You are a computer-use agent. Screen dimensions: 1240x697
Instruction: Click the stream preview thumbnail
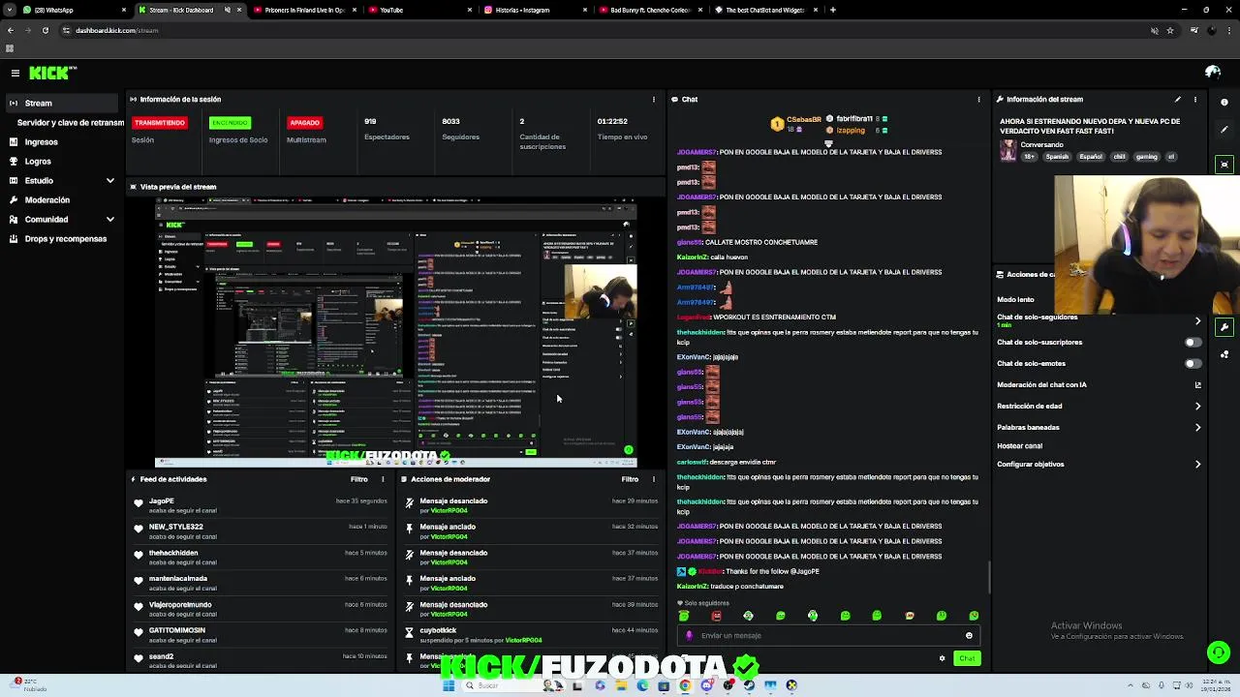[396, 332]
